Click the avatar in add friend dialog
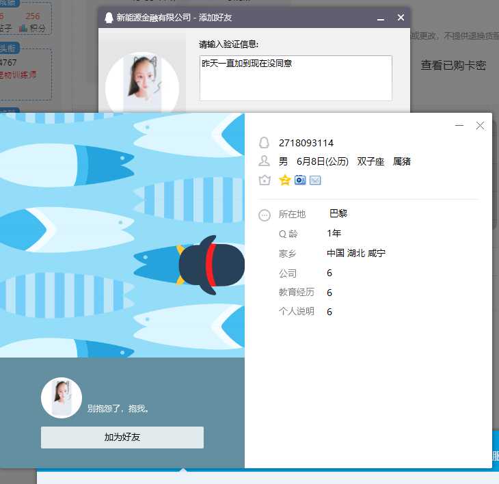The width and height of the screenshot is (499, 484). [x=142, y=83]
